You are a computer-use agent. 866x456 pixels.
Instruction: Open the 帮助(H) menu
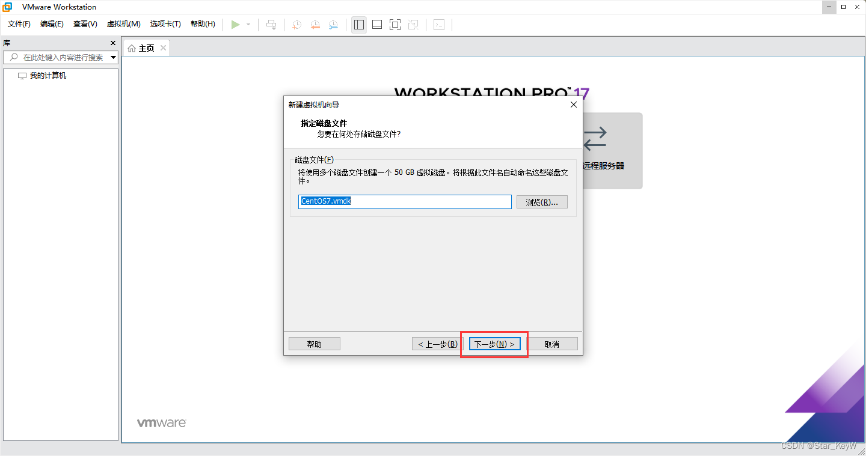pos(203,24)
